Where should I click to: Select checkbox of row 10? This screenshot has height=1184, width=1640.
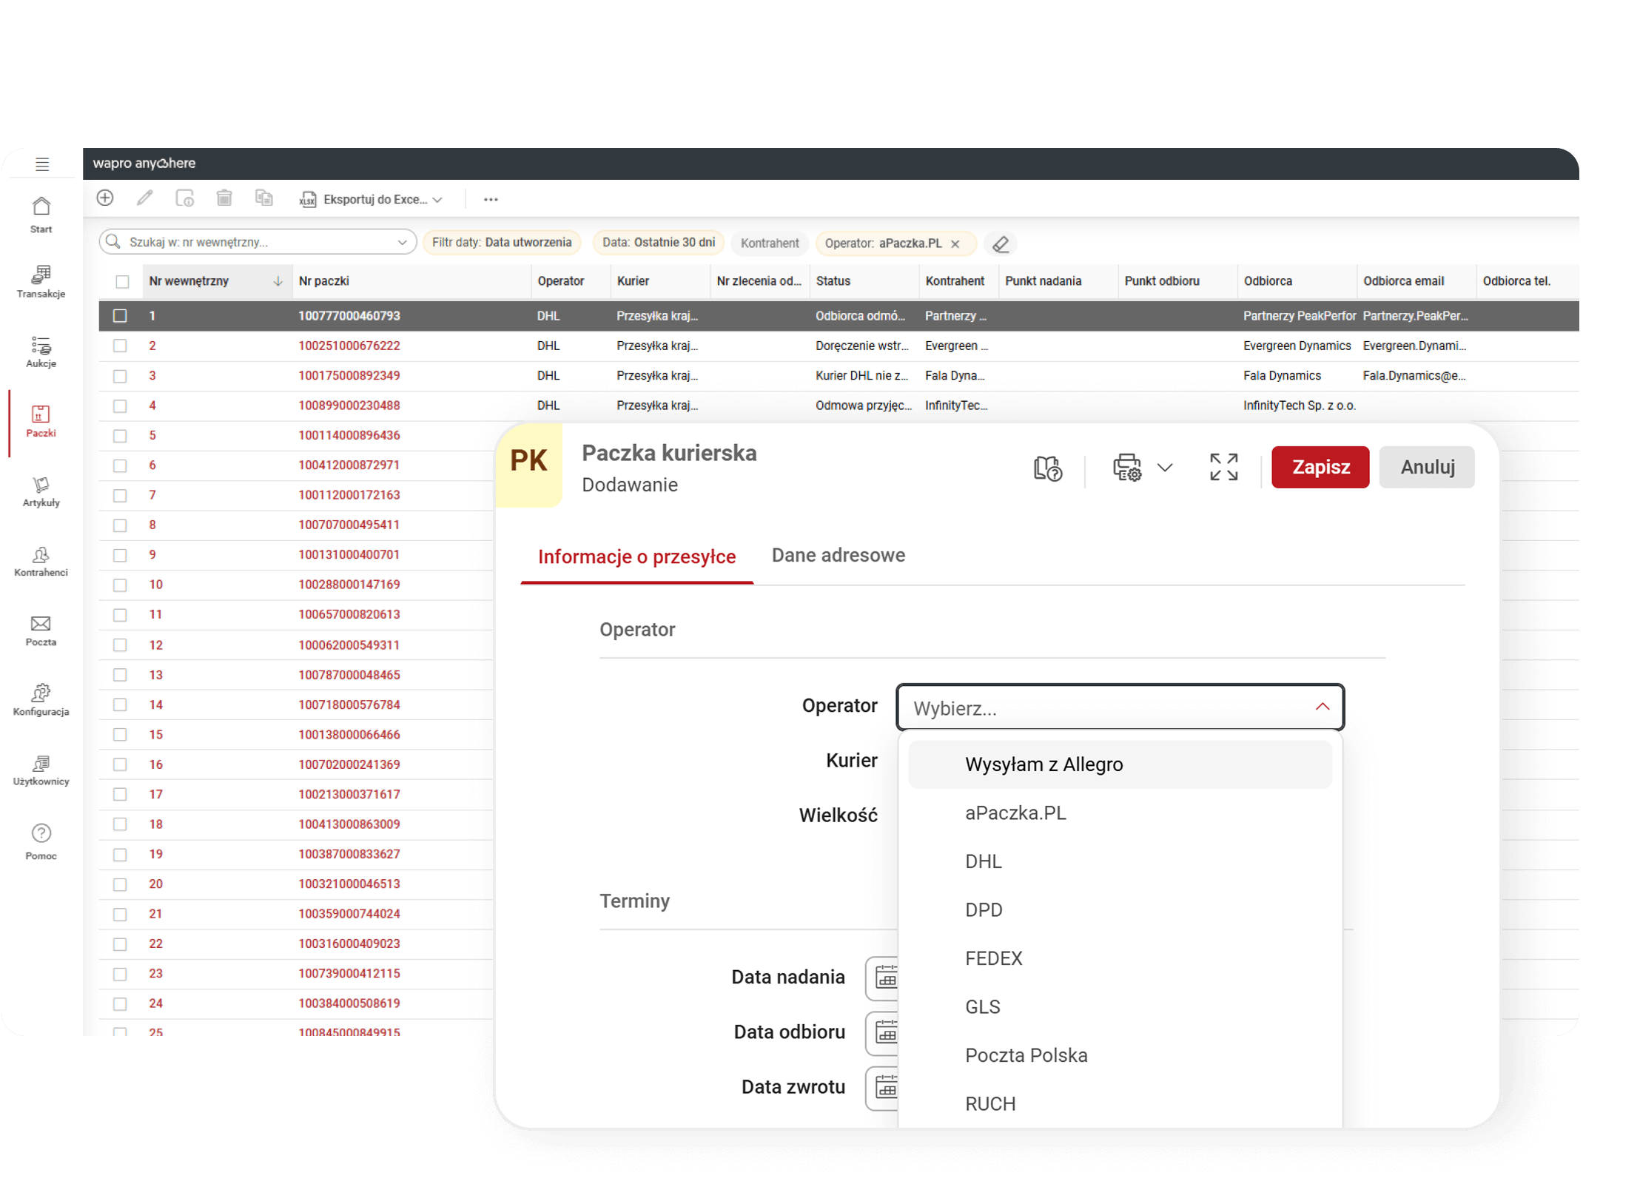coord(120,585)
